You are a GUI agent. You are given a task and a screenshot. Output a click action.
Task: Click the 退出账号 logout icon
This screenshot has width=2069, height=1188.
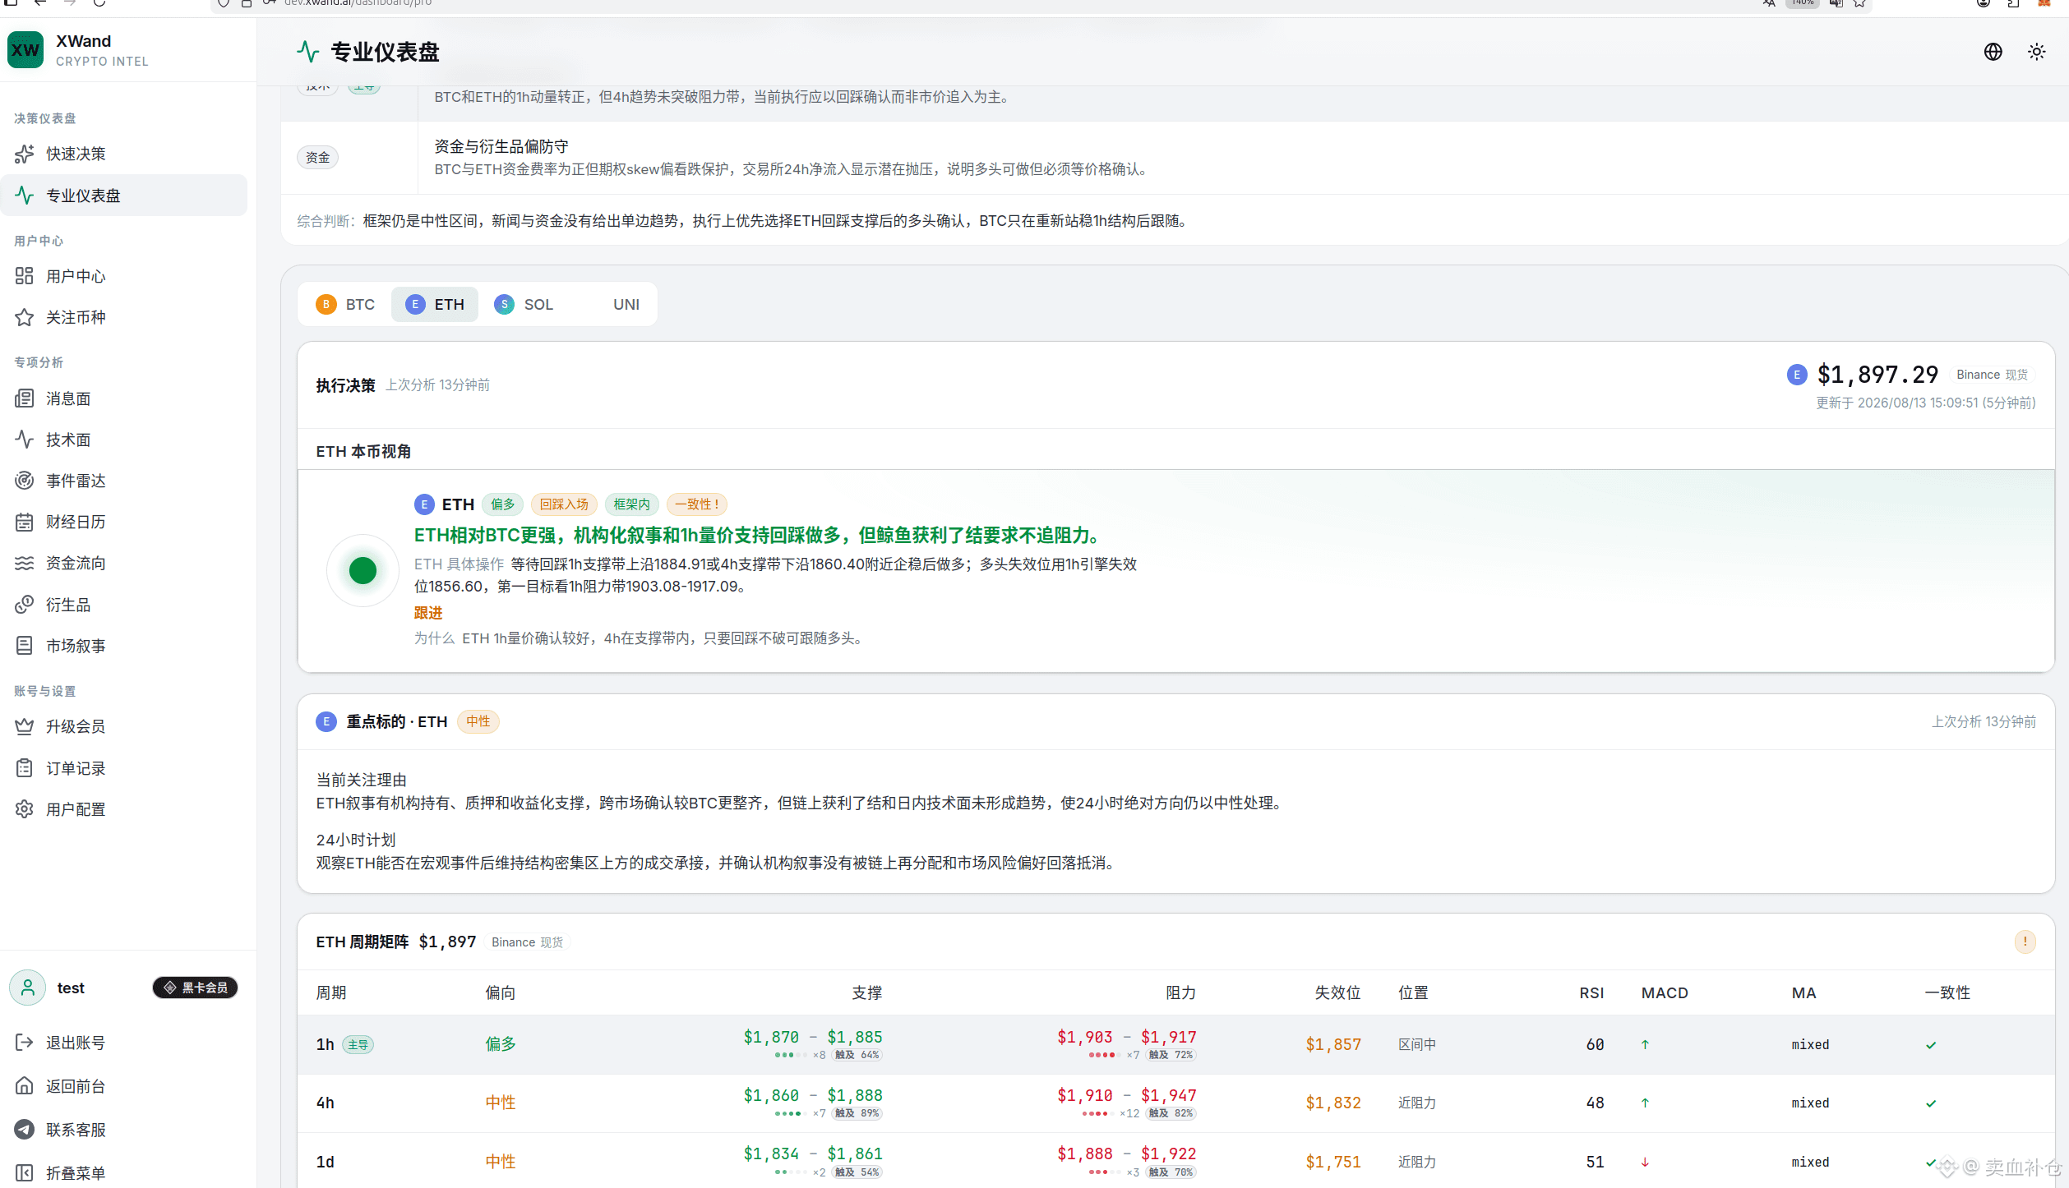[25, 1043]
